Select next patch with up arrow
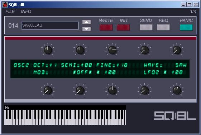This screenshot has height=135, width=201. pyautogui.click(x=86, y=22)
